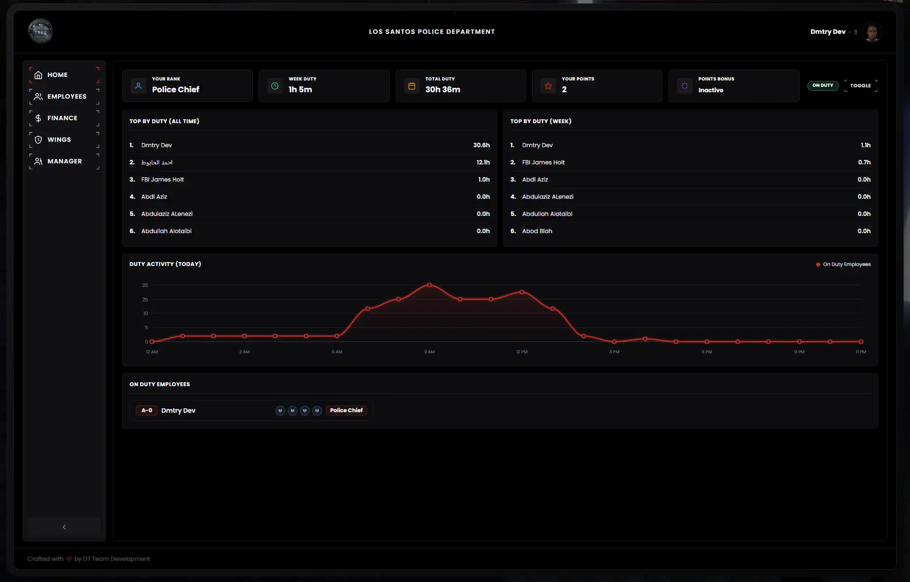The width and height of the screenshot is (910, 582).
Task: Click the first wing badge icon beside Dmtry Dev
Action: 280,411
